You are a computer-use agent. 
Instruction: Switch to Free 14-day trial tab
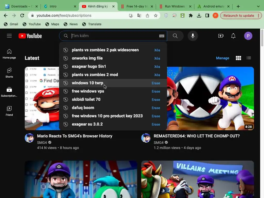[x=137, y=6]
